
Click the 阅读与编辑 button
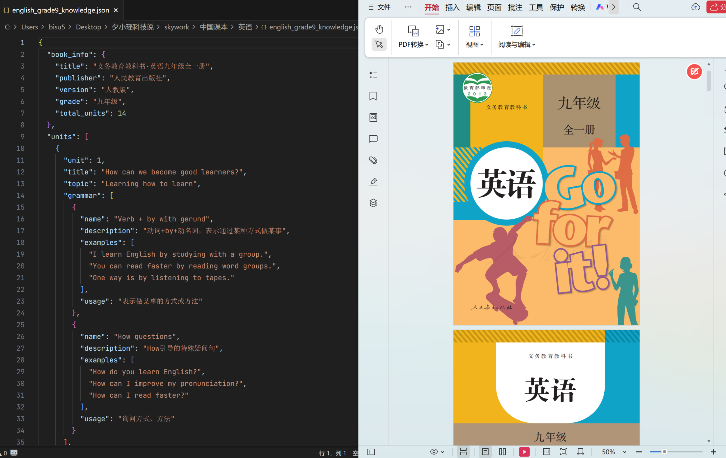[x=516, y=44]
